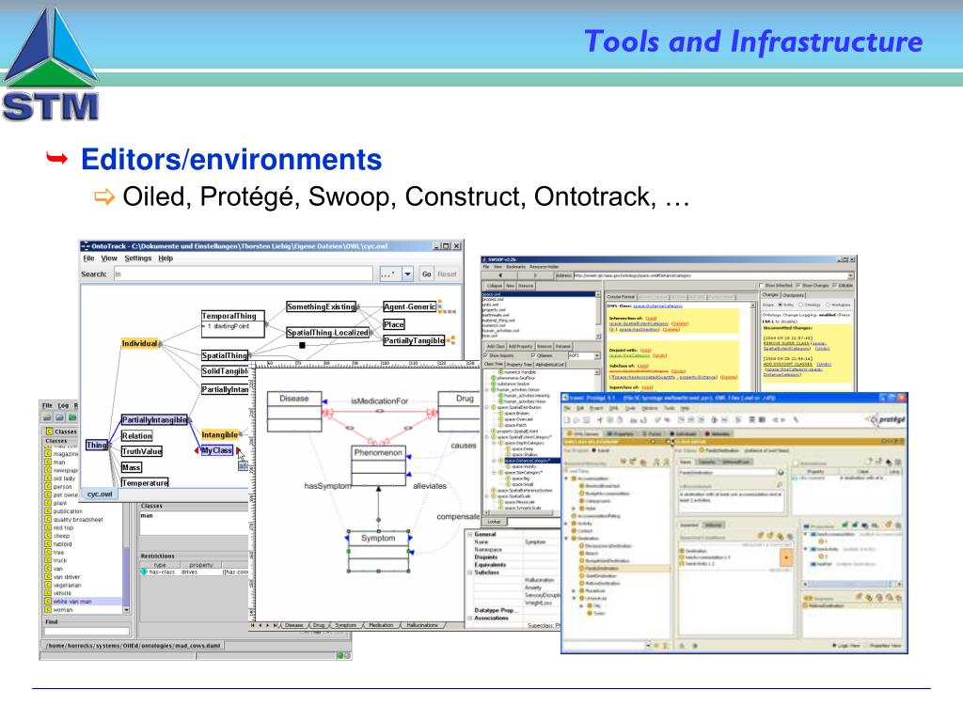Viewport: 963px width, 722px height.
Task: Open the Alphabetical List tab in SWOOP
Action: (549, 365)
